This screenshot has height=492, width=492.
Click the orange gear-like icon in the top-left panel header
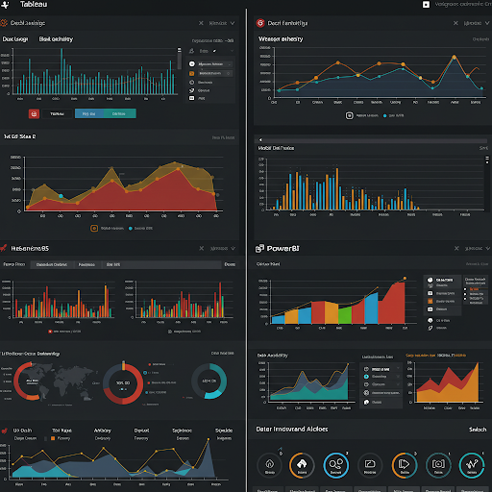pos(4,23)
